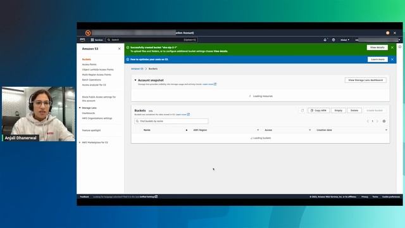Click Anjali Dhanerwal's webcam video
Screen dimensions: 405x228
click(x=39, y=114)
